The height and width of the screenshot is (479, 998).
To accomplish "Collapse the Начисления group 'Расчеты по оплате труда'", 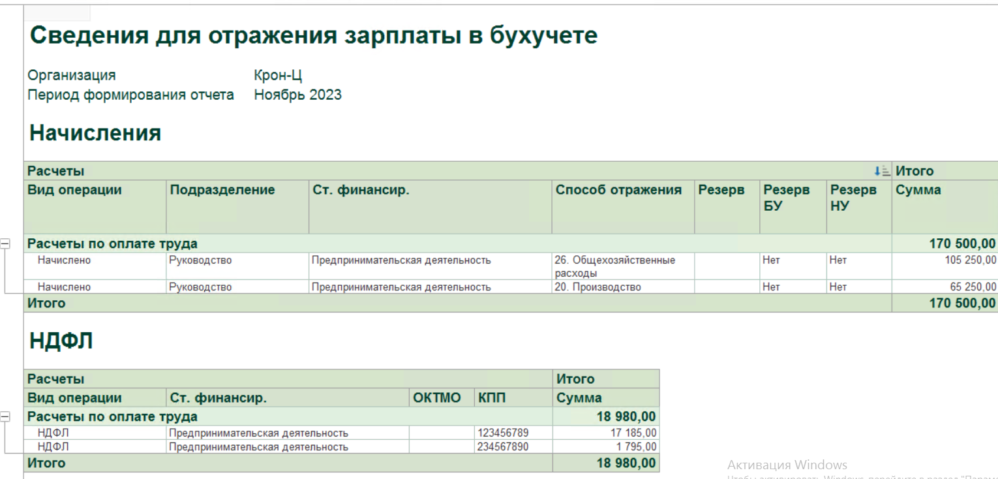I will pyautogui.click(x=5, y=243).
